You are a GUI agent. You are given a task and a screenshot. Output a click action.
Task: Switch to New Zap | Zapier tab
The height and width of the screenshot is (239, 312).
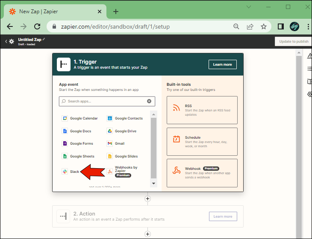coord(55,12)
